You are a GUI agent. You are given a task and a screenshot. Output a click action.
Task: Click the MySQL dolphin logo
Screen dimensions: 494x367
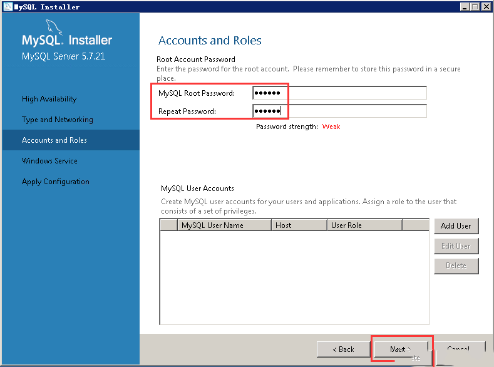(x=54, y=26)
